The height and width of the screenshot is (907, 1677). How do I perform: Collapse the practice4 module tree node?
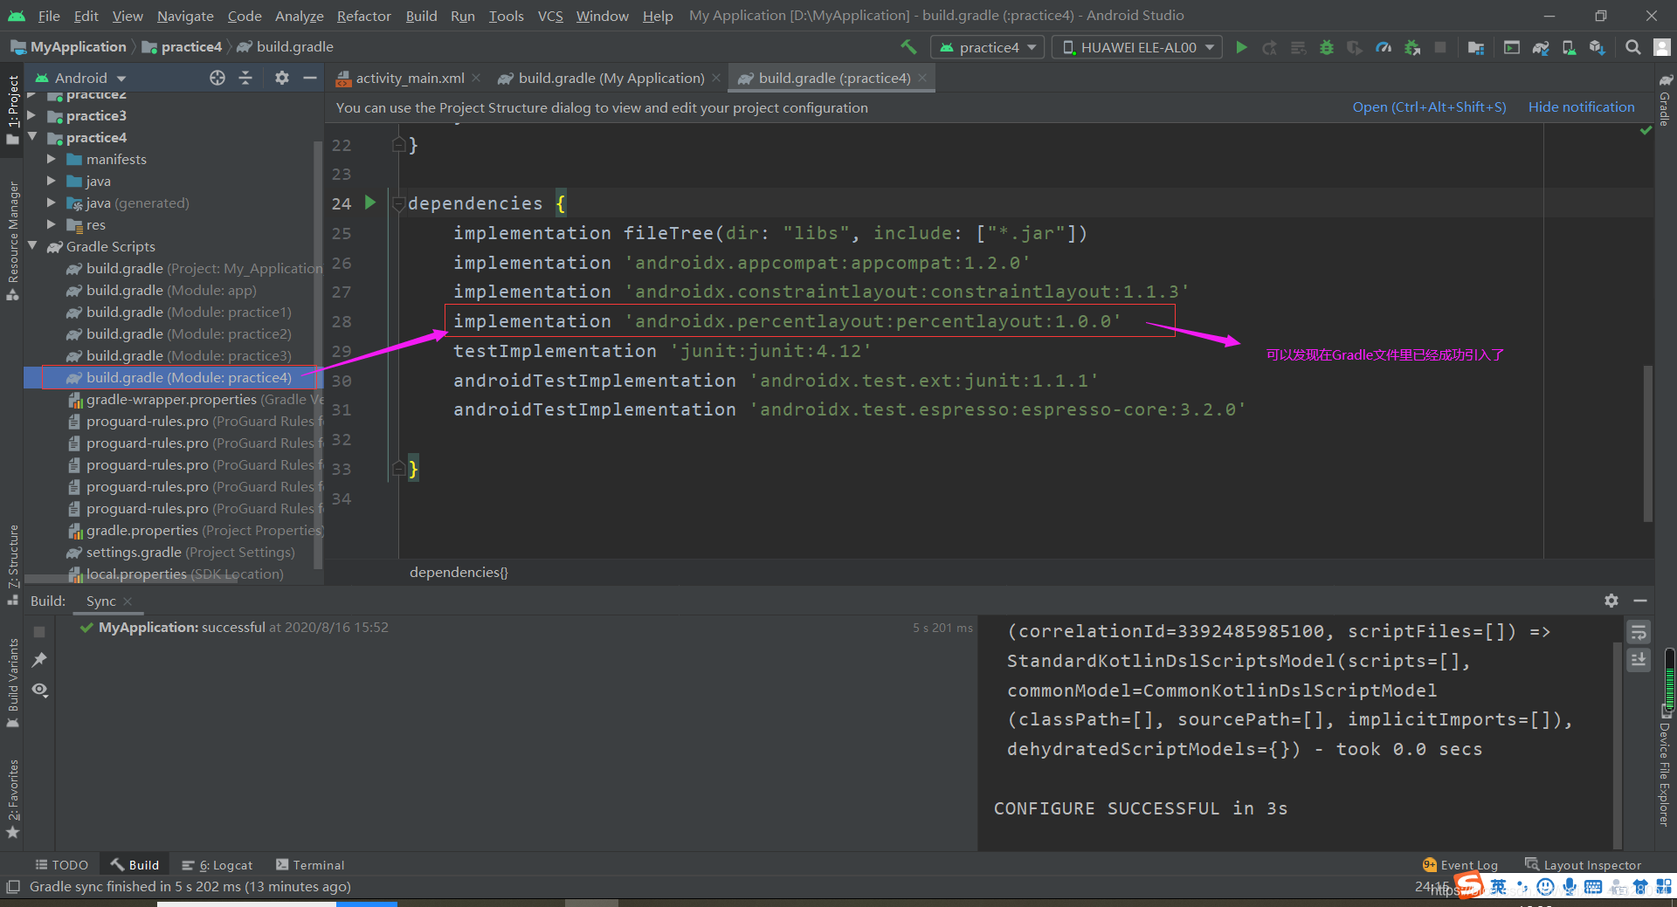[x=33, y=137]
